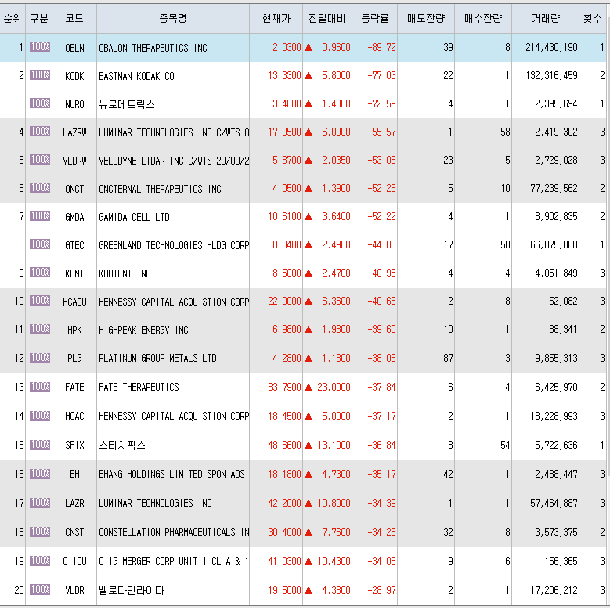The width and height of the screenshot is (610, 608).
Task: Click the 등락률 column header
Action: (x=374, y=18)
